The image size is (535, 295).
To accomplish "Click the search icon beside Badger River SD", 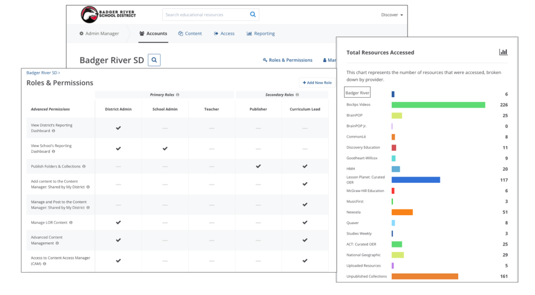I will point(154,60).
